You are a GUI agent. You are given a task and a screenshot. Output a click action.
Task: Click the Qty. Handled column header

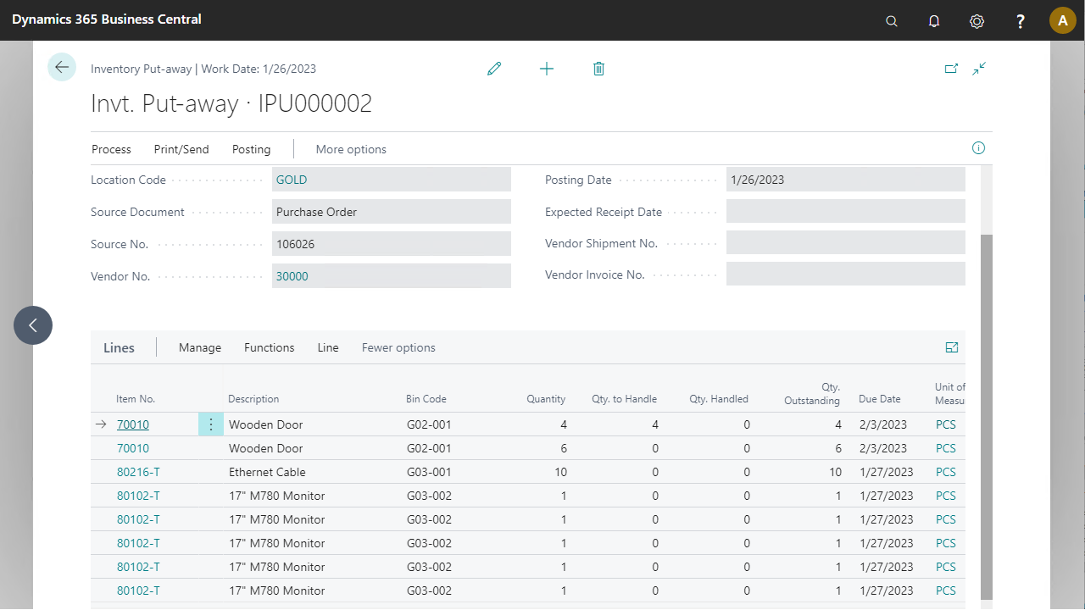[x=719, y=399]
